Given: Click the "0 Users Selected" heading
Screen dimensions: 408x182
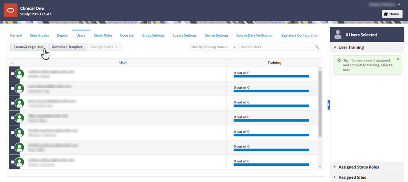Looking at the screenshot, I should (361, 35).
